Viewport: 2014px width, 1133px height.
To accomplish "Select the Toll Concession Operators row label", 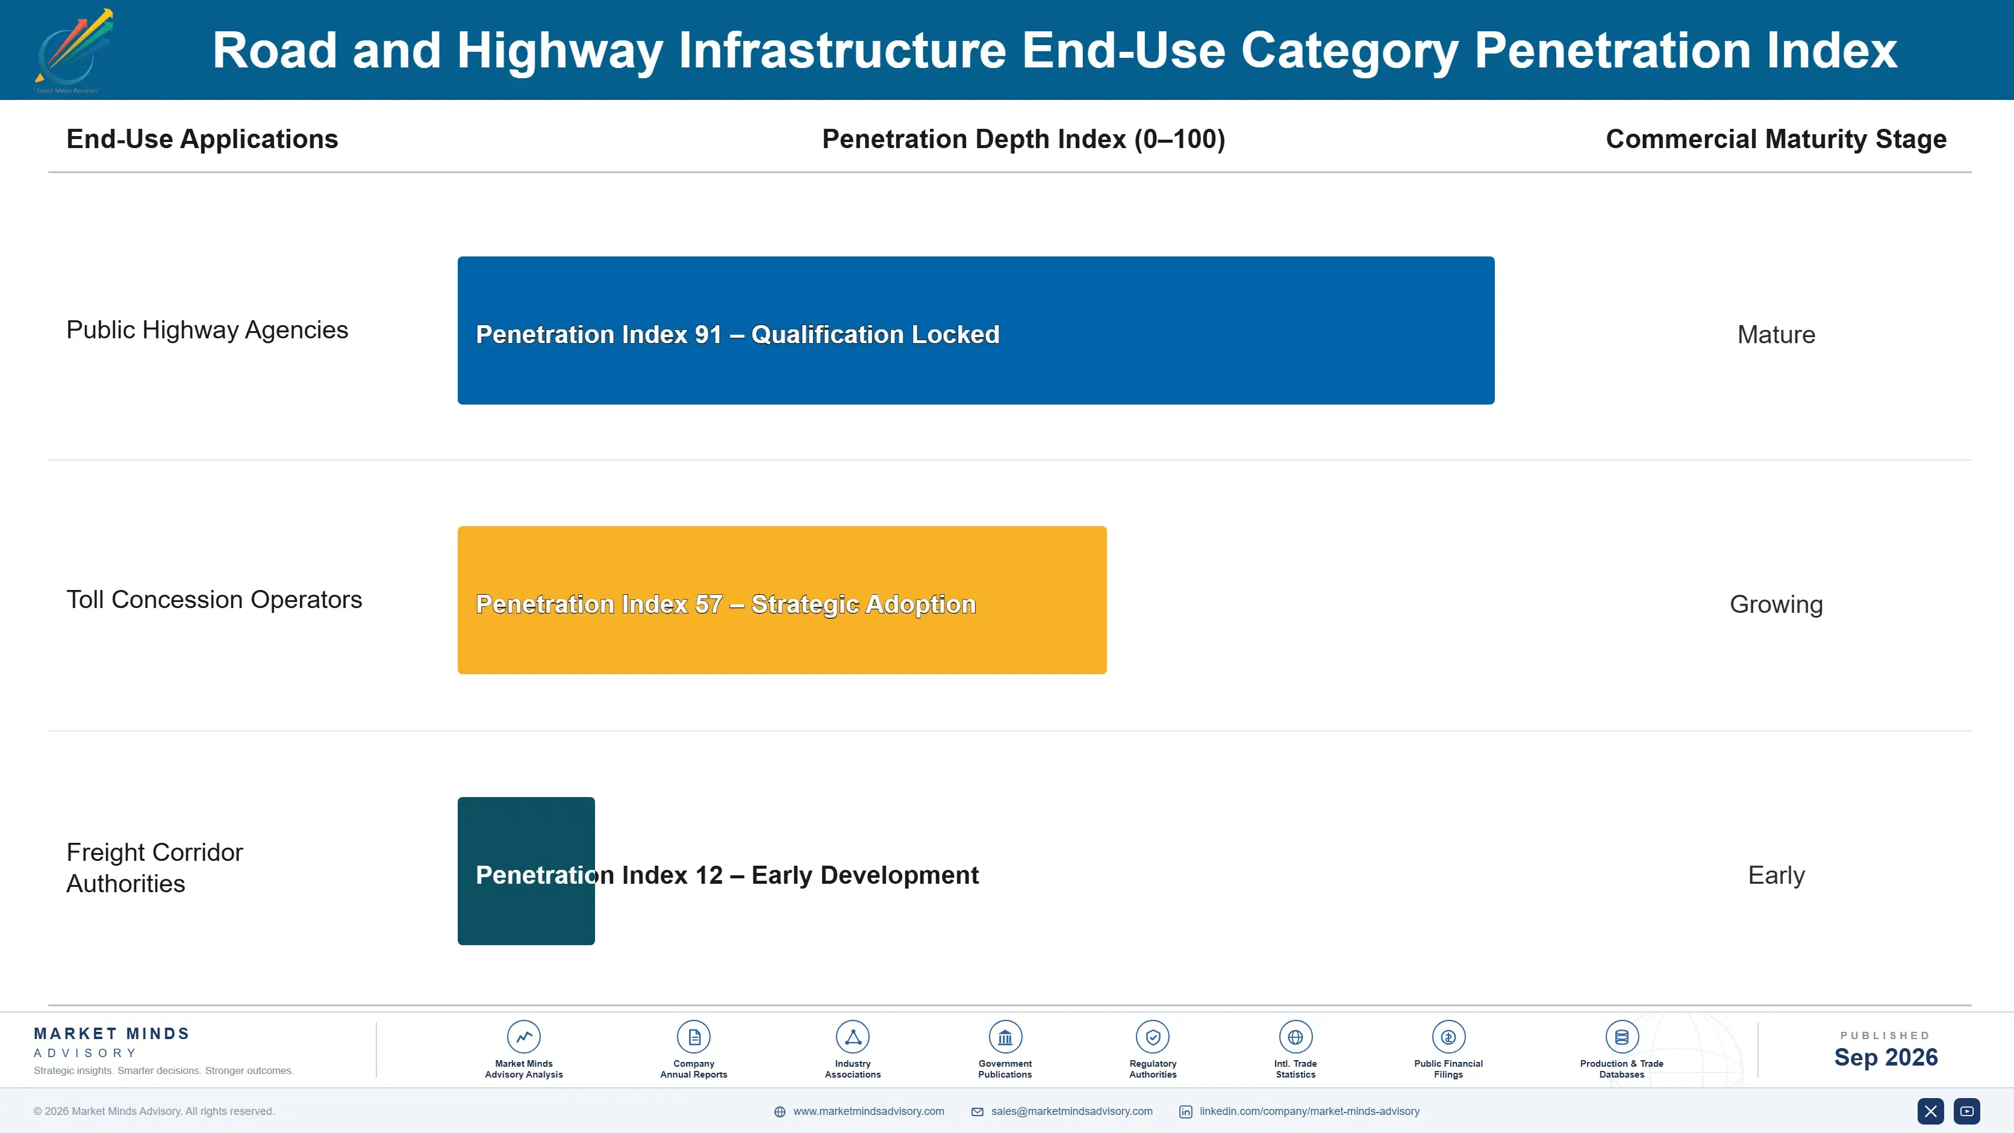I will pos(214,600).
